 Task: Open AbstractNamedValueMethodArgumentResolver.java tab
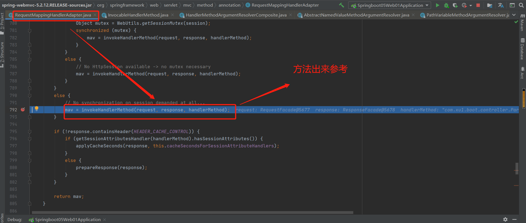point(357,15)
